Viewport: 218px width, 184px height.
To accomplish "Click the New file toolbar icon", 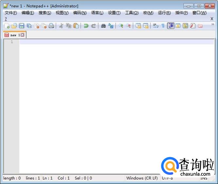I will click(7, 26).
